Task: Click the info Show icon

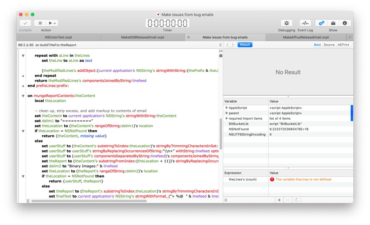Action: point(345,23)
